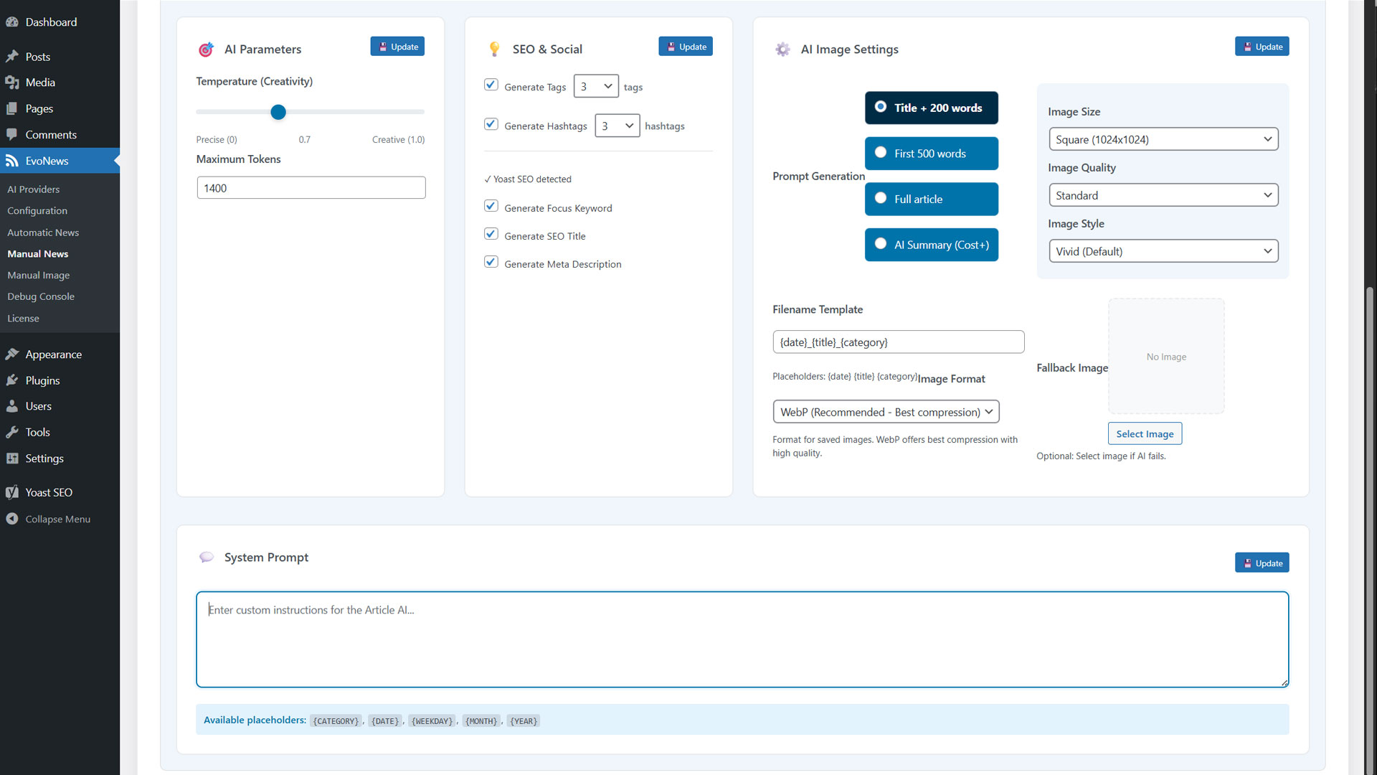Image resolution: width=1377 pixels, height=775 pixels.
Task: Open Media via its sidebar icon
Action: coord(12,83)
